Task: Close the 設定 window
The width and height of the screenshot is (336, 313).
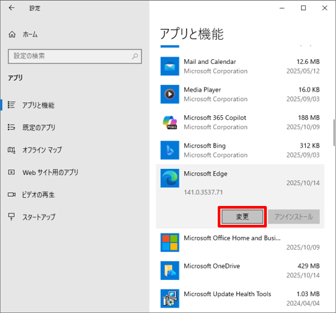Action: point(325,8)
